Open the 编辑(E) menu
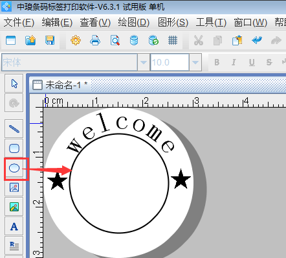The height and width of the screenshot is (258, 286). pos(57,23)
